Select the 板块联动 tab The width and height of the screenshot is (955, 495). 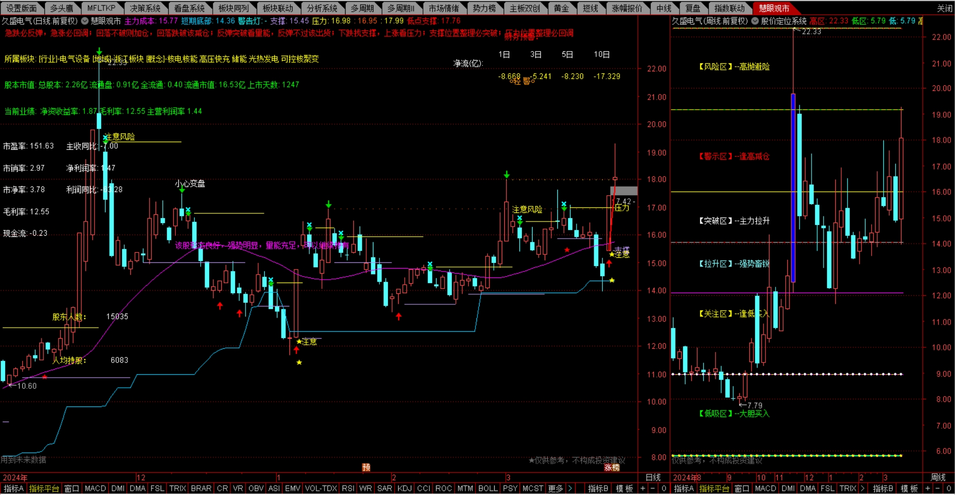click(278, 8)
